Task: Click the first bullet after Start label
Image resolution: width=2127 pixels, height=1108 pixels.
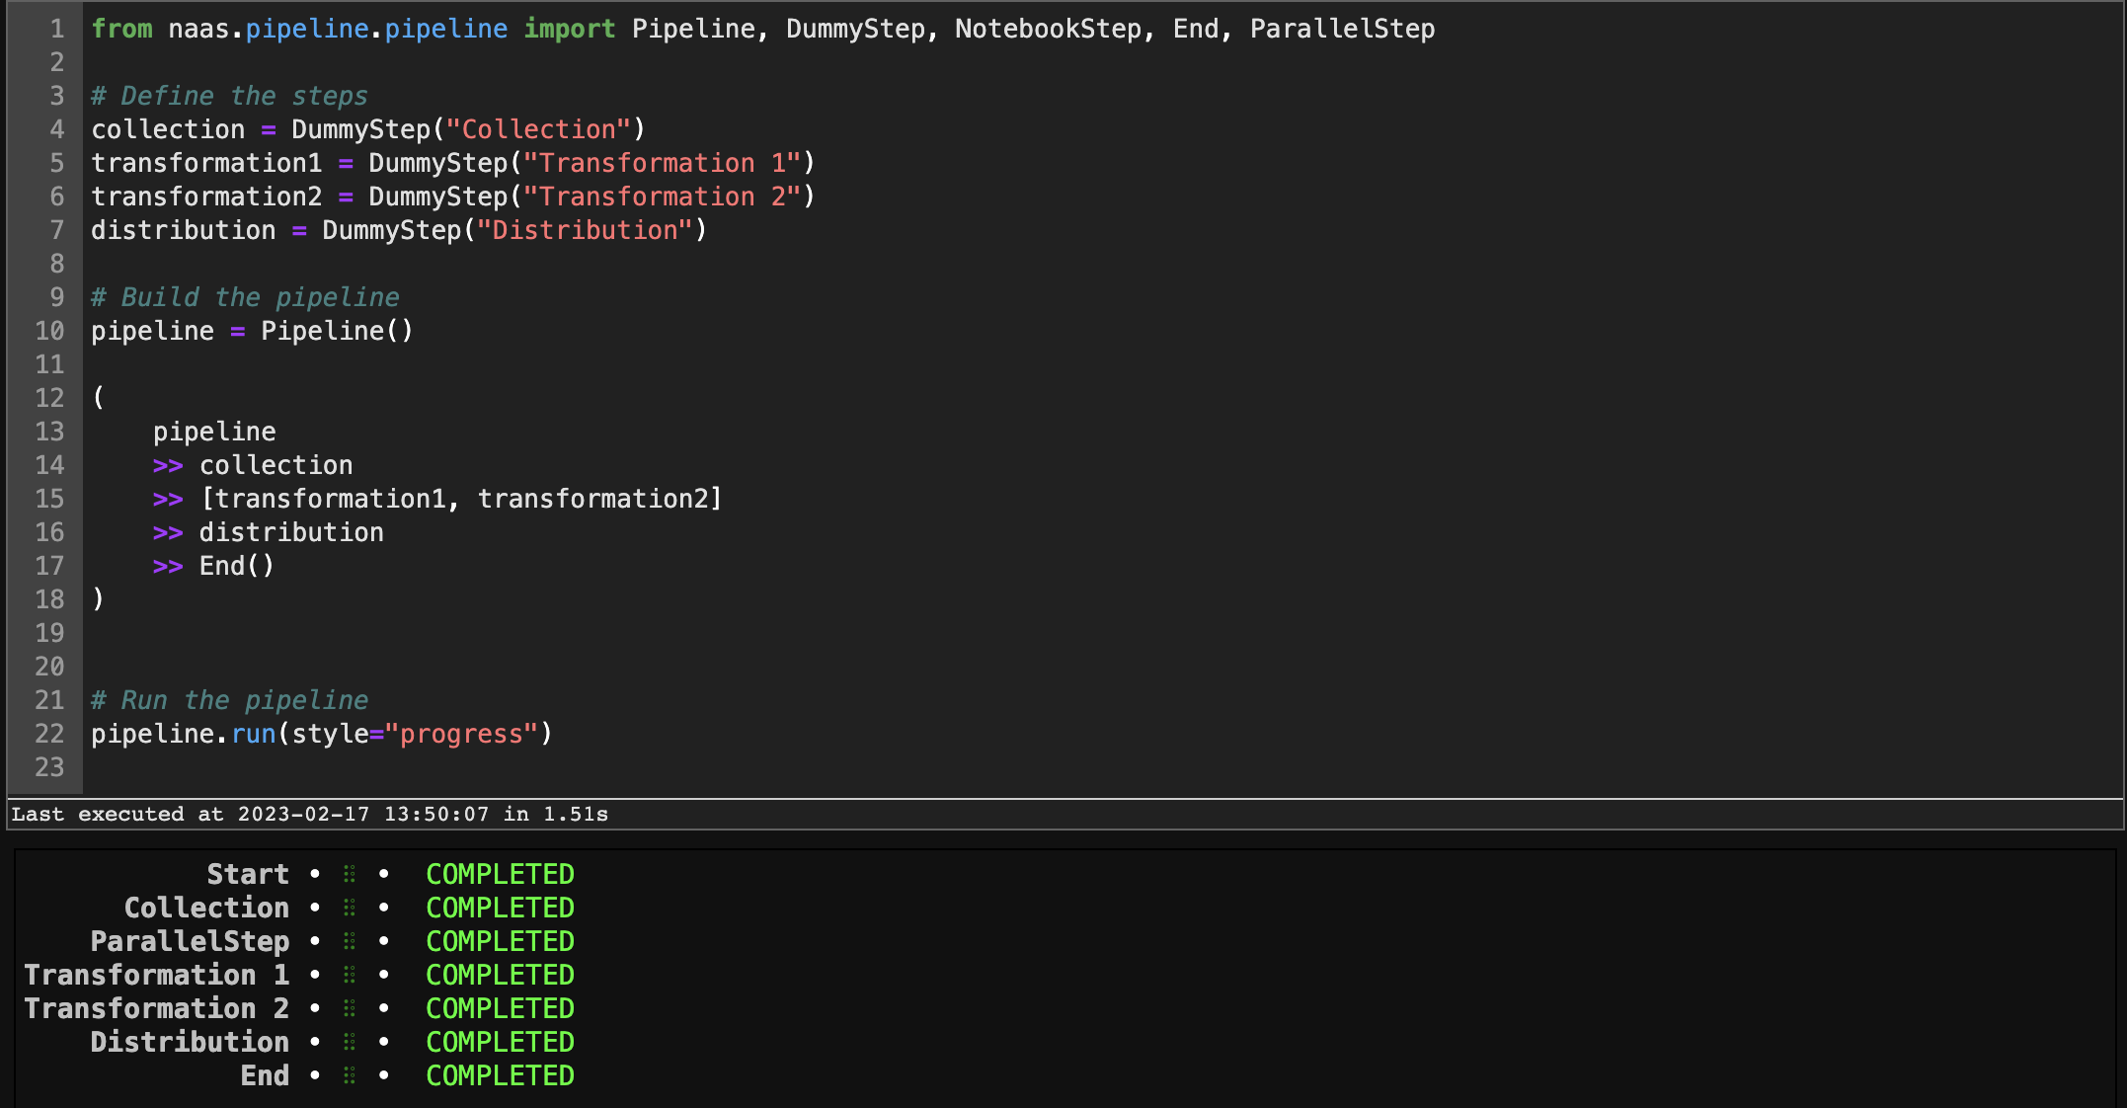Action: point(315,874)
